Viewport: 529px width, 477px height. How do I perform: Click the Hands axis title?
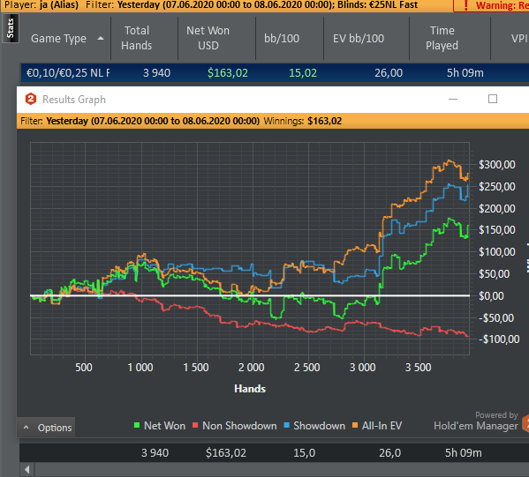point(250,389)
